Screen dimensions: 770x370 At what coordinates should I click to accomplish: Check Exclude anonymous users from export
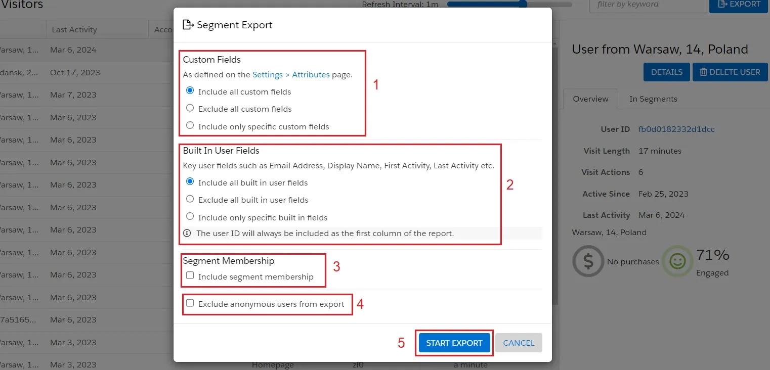click(190, 302)
